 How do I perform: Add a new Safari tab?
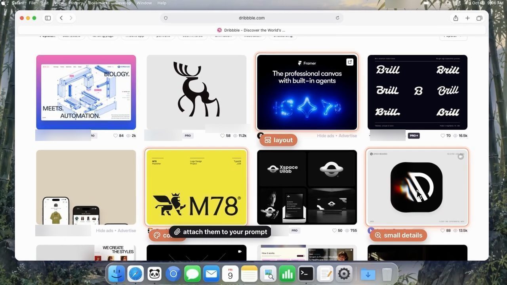tap(467, 18)
